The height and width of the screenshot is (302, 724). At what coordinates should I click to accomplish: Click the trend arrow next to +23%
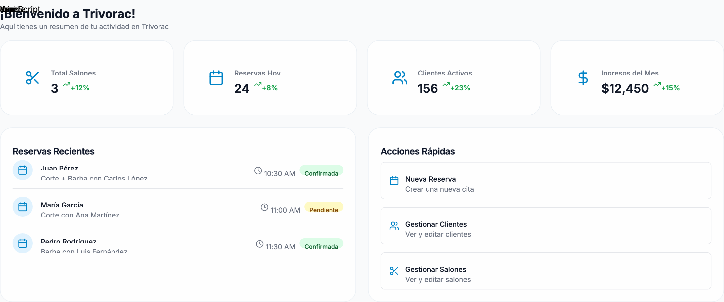(x=446, y=84)
